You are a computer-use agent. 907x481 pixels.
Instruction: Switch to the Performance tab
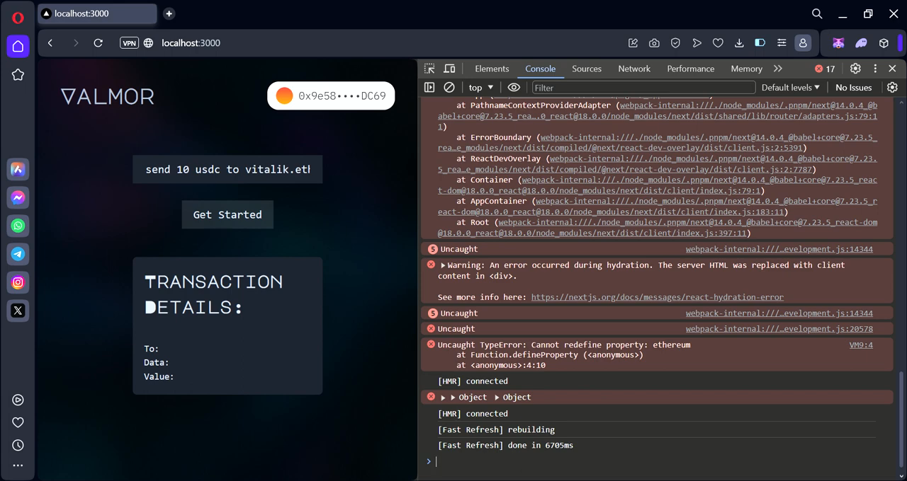tap(691, 69)
